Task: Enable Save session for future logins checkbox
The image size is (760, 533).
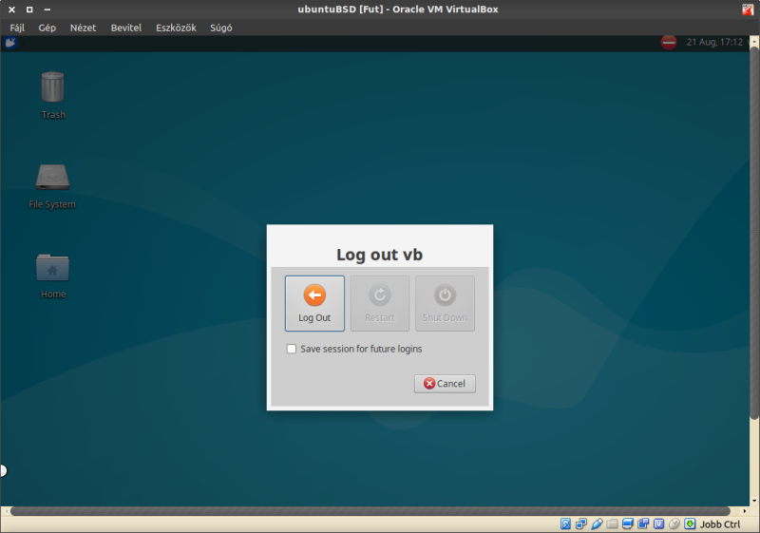Action: pyautogui.click(x=292, y=349)
